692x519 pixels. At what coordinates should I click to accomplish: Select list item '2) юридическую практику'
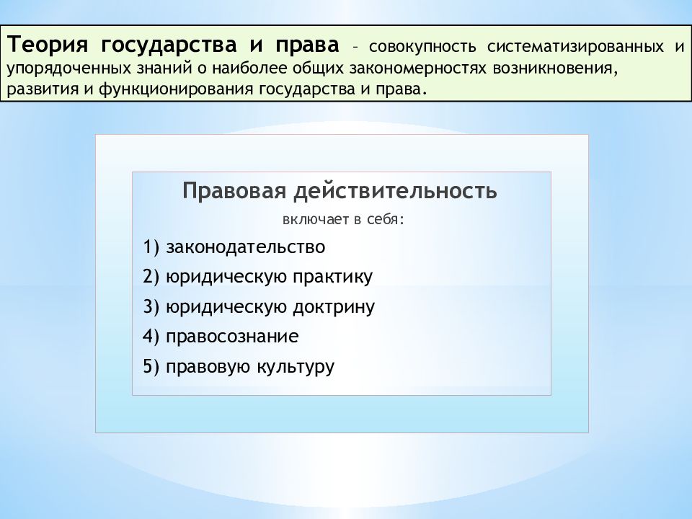pos(258,277)
